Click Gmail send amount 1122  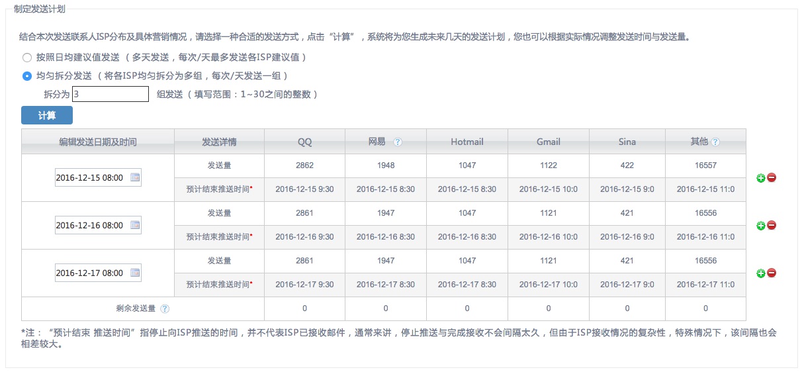549,165
